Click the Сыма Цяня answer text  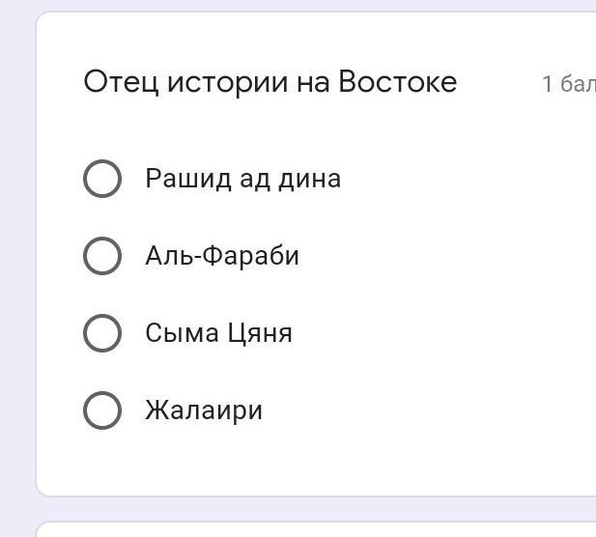point(218,333)
